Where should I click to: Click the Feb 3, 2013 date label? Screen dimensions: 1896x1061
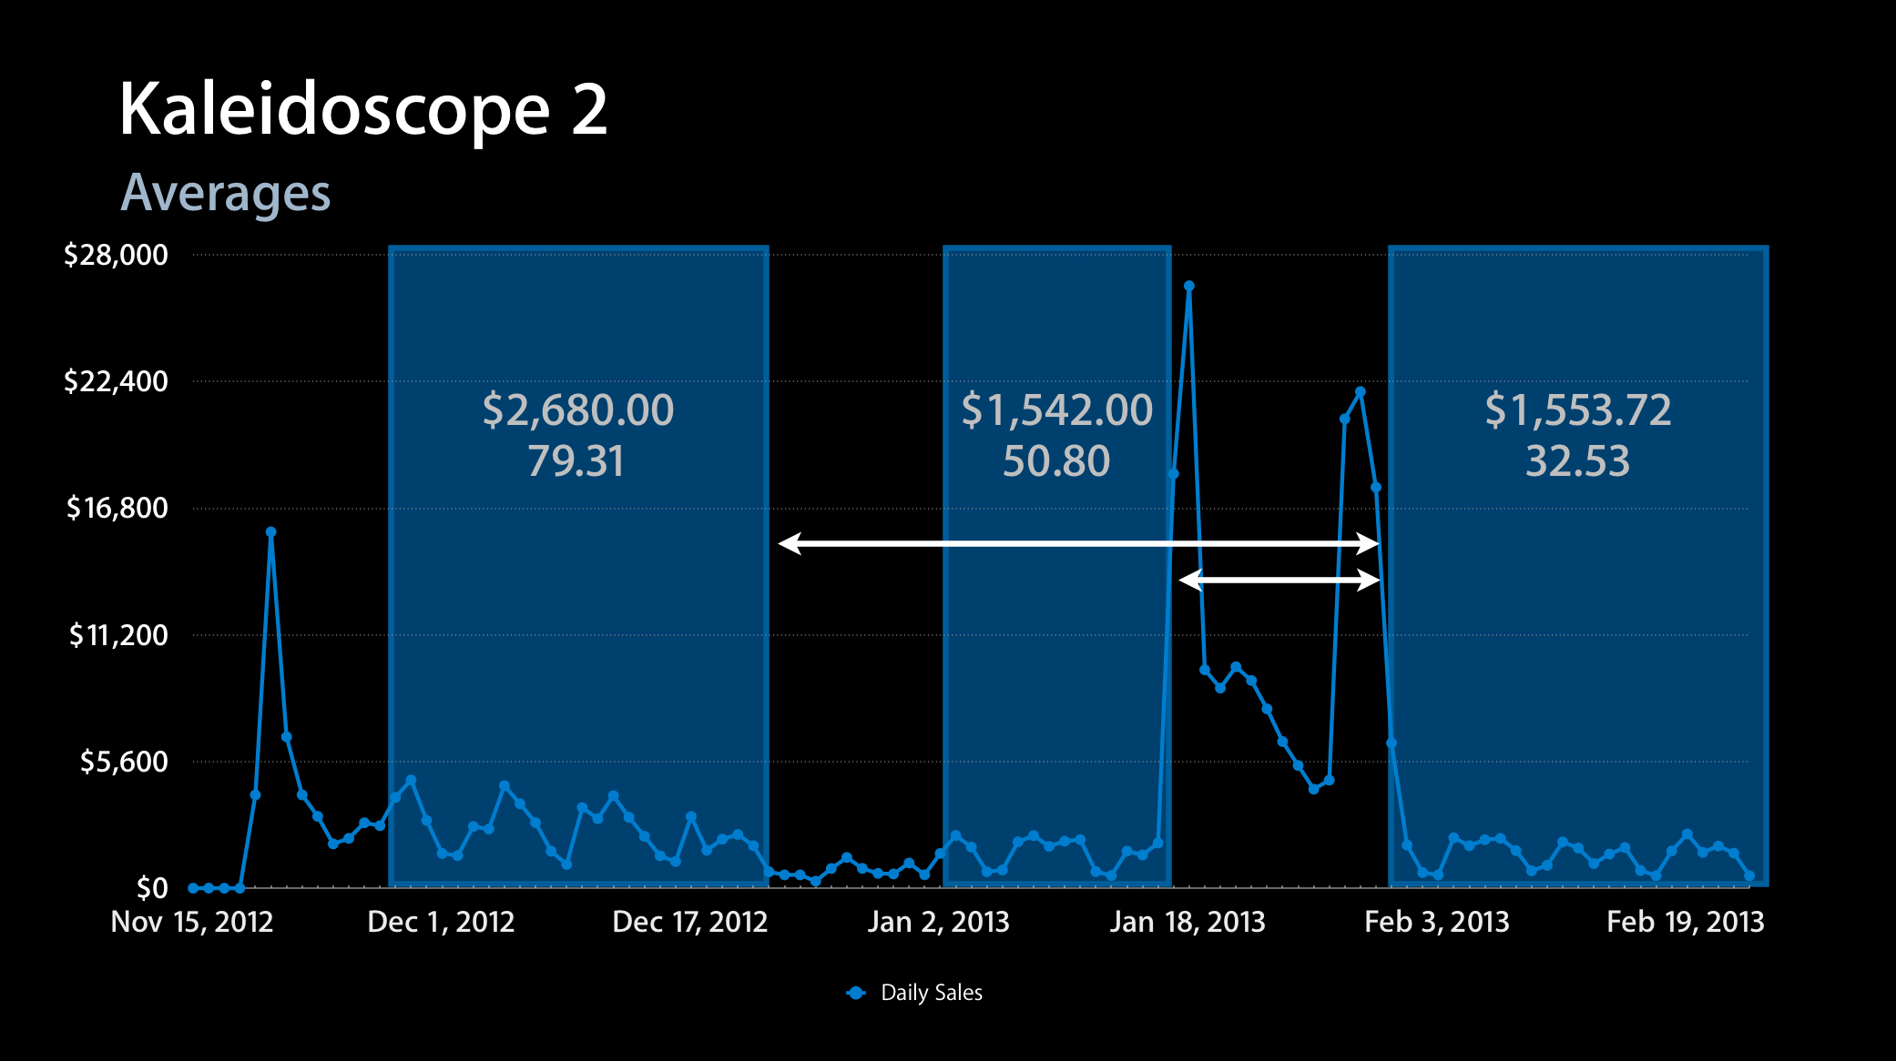coord(1437,922)
